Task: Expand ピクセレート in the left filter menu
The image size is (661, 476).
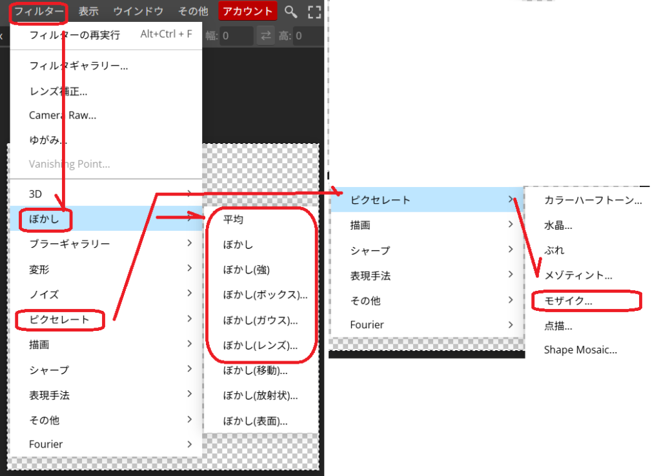Action: coord(106,319)
